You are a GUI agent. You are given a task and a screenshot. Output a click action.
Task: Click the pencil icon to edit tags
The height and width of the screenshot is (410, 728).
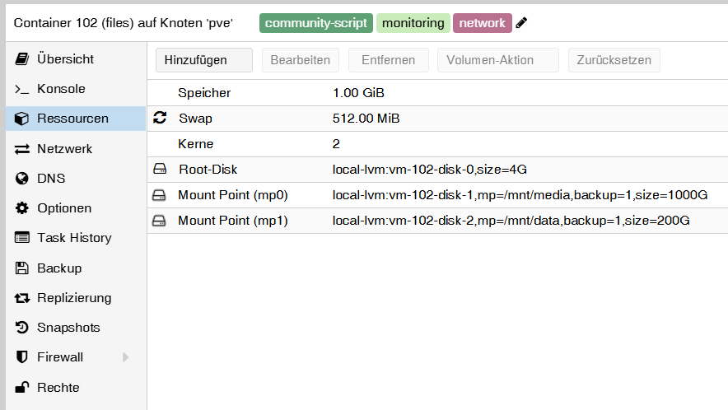[521, 23]
